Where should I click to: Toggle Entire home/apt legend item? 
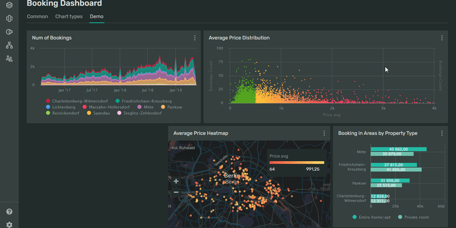click(373, 217)
